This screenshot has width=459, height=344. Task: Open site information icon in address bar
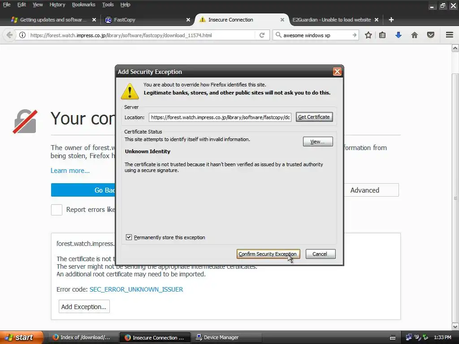click(22, 35)
